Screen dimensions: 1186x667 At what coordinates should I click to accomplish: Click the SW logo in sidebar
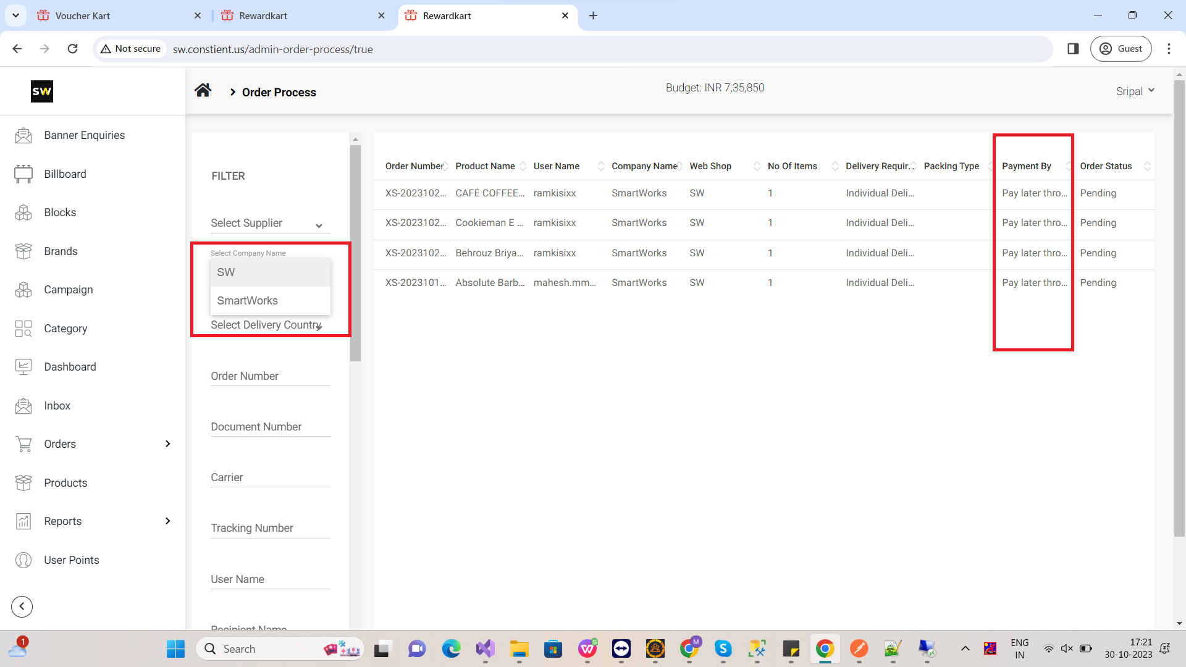tap(42, 91)
